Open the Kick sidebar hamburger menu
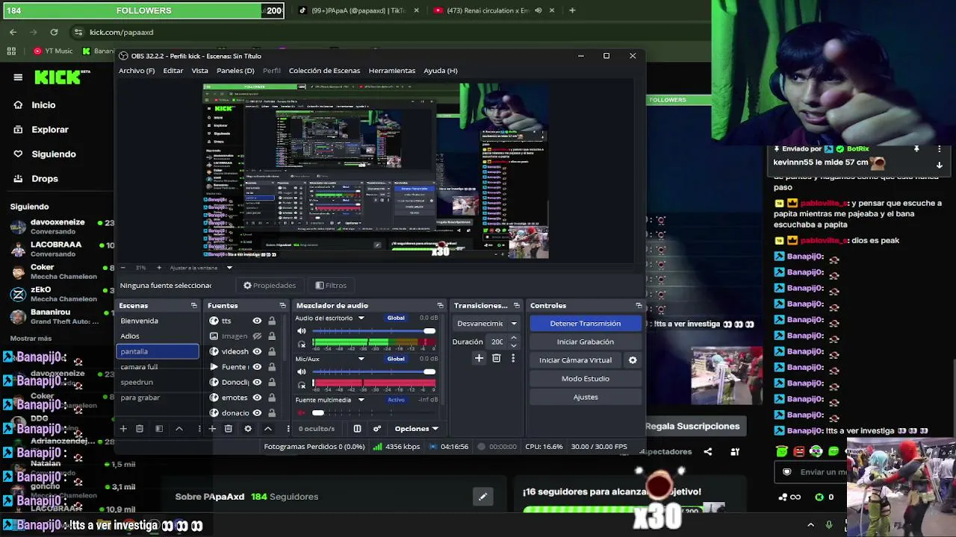The height and width of the screenshot is (537, 956). point(18,77)
